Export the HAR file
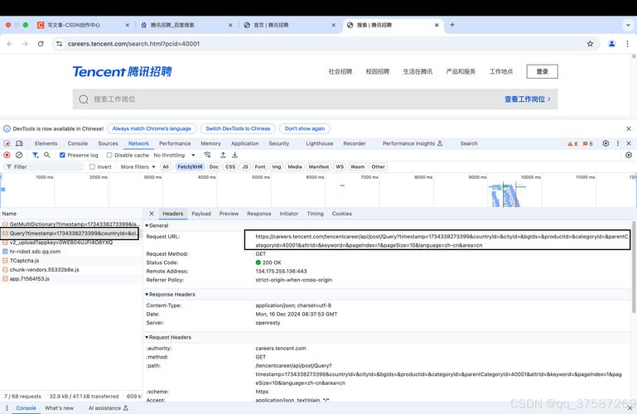637x414 pixels. click(x=234, y=155)
